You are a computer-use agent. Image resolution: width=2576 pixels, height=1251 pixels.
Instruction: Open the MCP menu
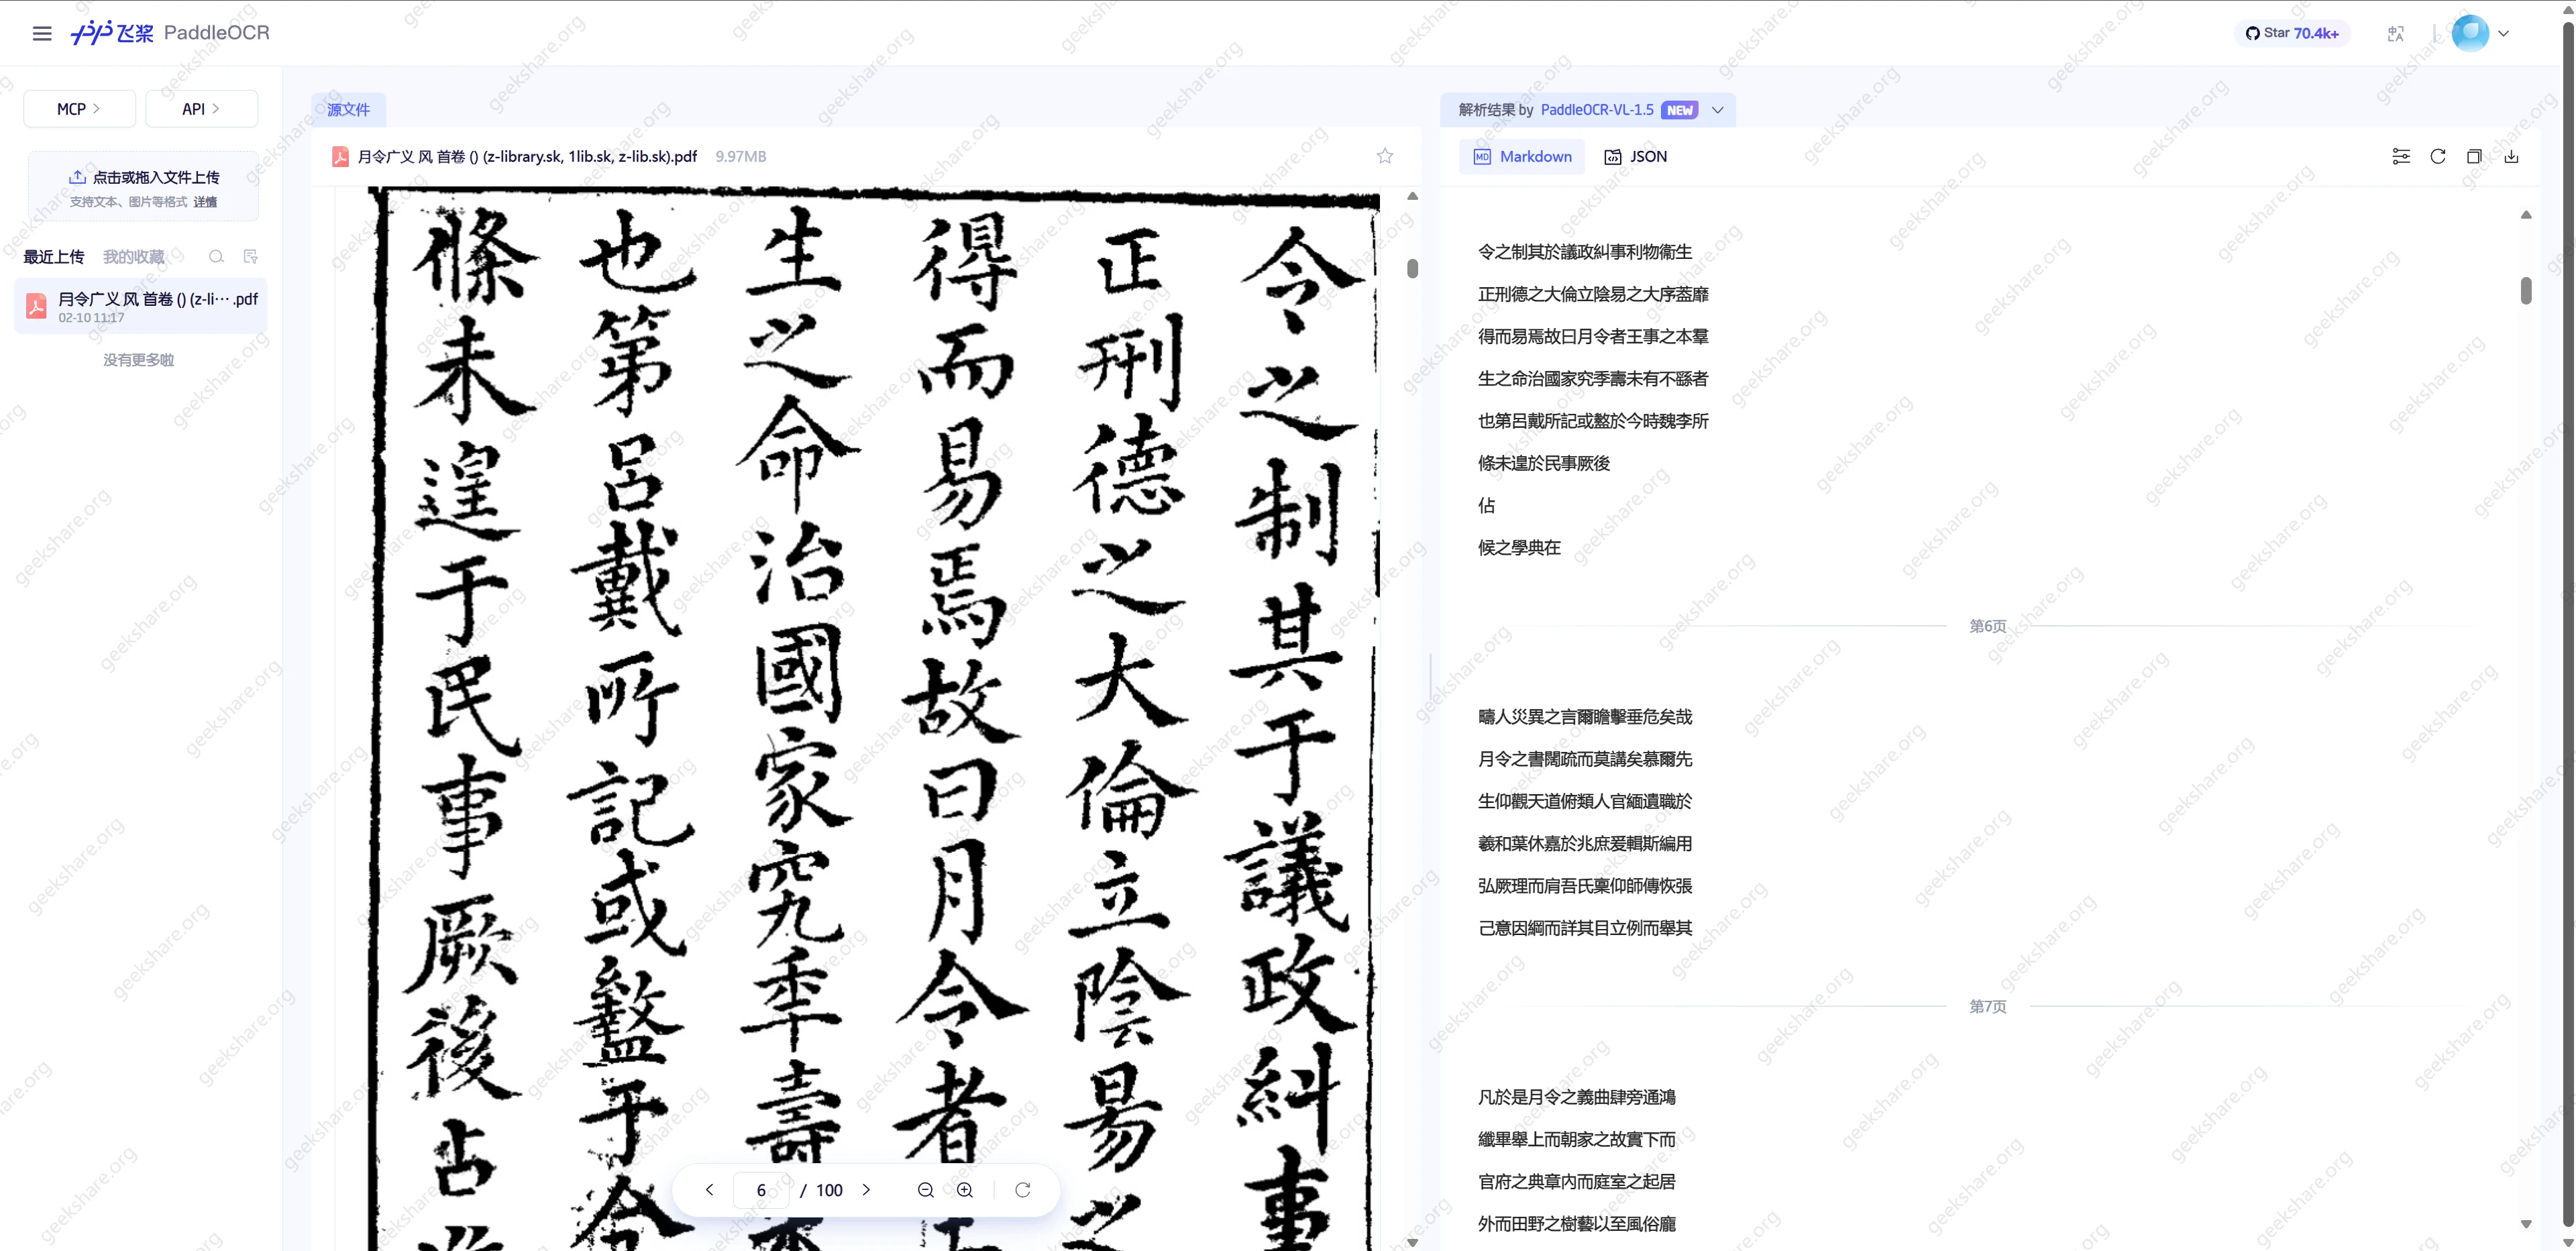pyautogui.click(x=79, y=109)
